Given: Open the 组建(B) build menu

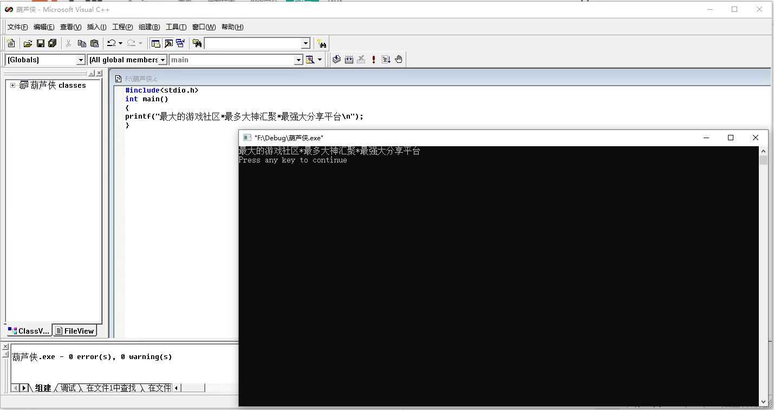Looking at the screenshot, I should point(149,27).
